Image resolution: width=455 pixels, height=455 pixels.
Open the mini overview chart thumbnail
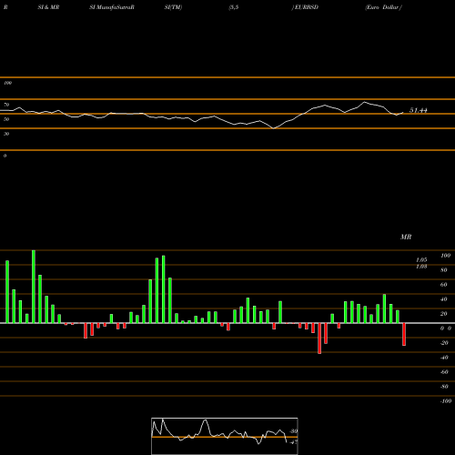(225, 436)
